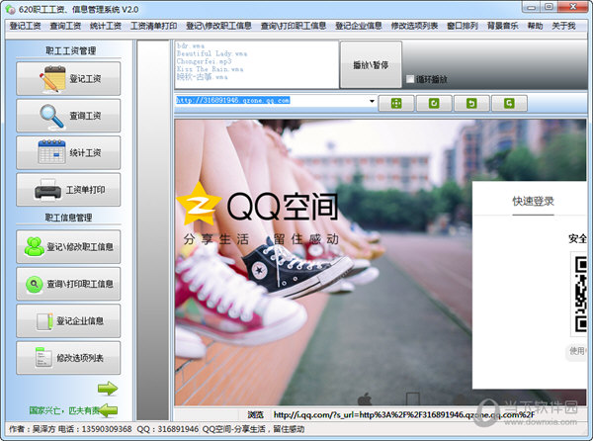Expand the URL address dropdown
This screenshot has width=593, height=441.
(x=372, y=101)
